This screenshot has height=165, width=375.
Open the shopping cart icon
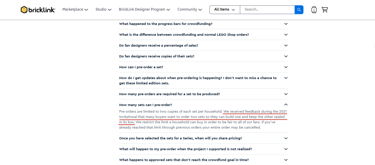[325, 10]
